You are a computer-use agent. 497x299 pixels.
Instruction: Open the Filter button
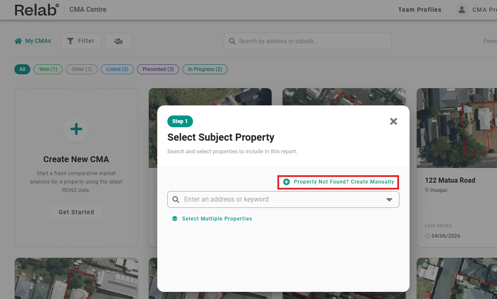tap(81, 41)
